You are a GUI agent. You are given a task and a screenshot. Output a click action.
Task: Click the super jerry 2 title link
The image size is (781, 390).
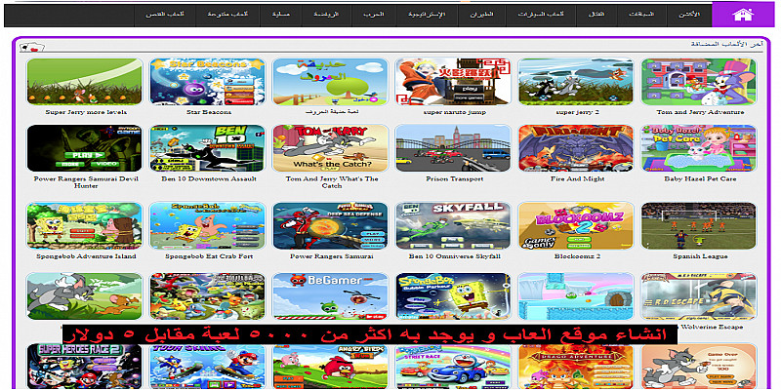click(577, 112)
